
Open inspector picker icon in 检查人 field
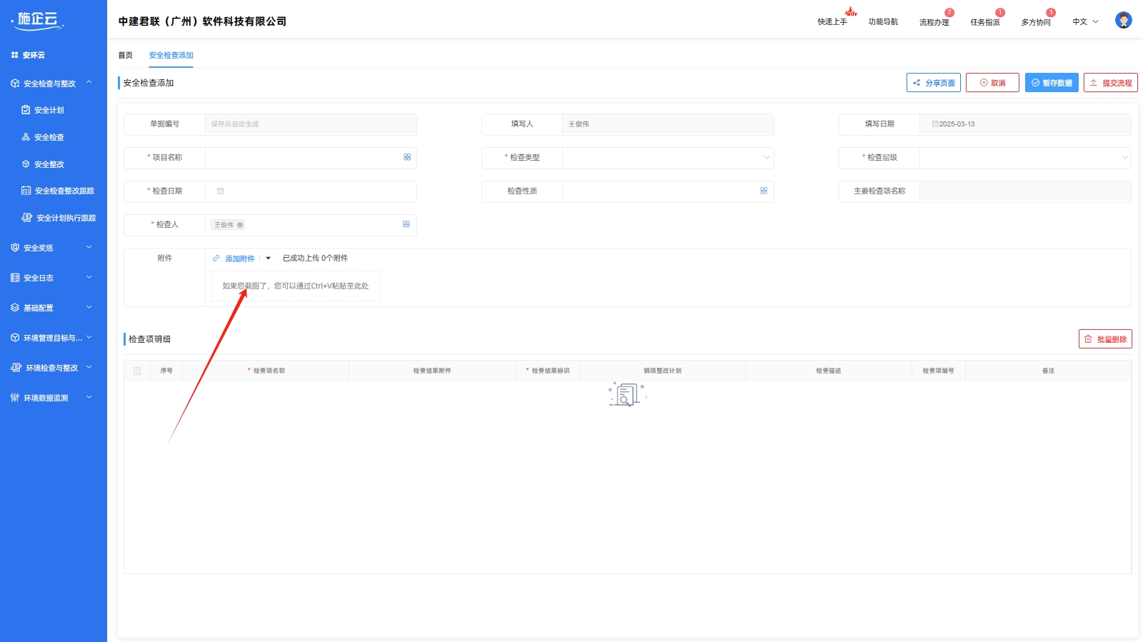(406, 224)
